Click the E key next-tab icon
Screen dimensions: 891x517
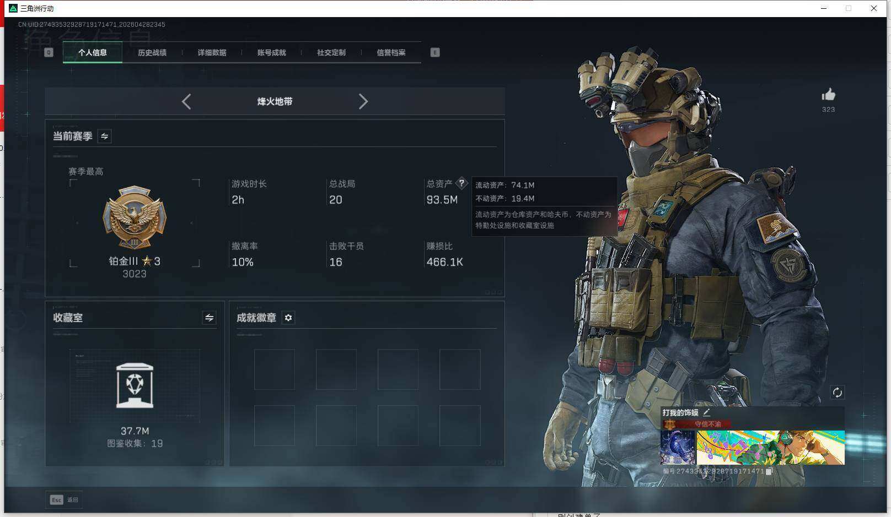435,52
